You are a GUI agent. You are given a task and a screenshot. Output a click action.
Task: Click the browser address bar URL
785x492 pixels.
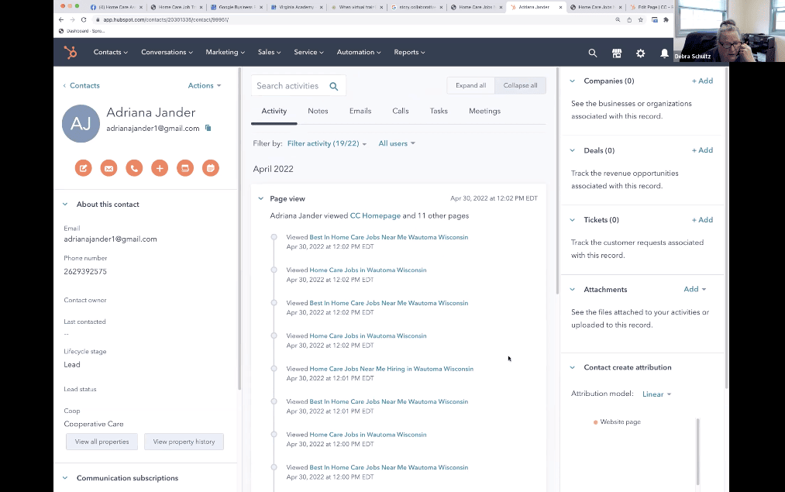pyautogui.click(x=166, y=19)
